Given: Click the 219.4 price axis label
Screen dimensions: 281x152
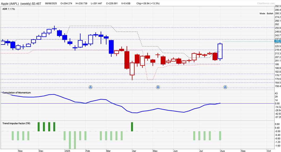Looking at the screenshot, I should click(x=278, y=50).
